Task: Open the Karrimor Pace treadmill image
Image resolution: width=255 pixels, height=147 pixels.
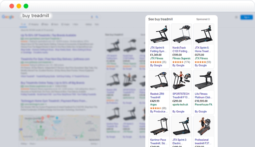Action: (159, 126)
